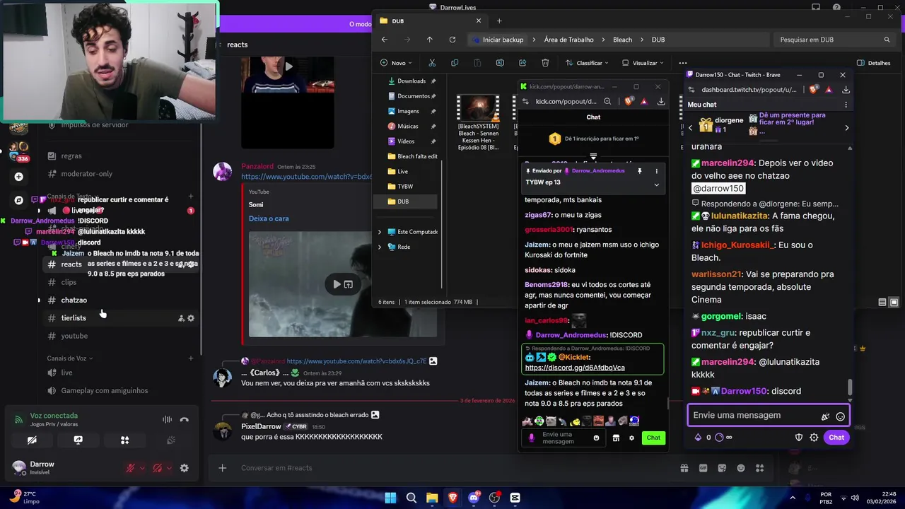Open Discord sticker picker
This screenshot has height=509, width=905.
click(x=722, y=468)
